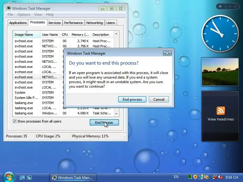The image size is (243, 182).
Task: Click Switch between windows quick launch icon
Action: tap(29, 177)
